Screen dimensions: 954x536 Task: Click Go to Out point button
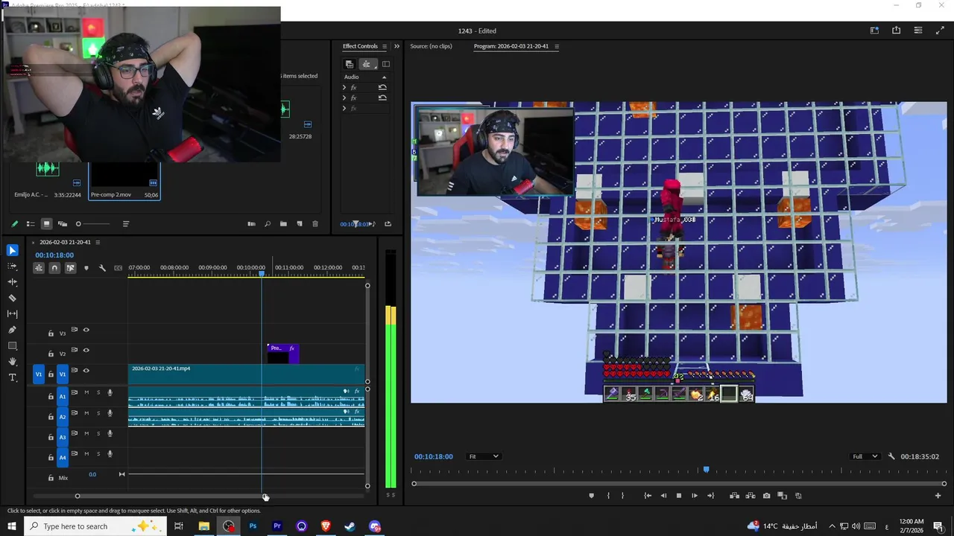(x=710, y=496)
